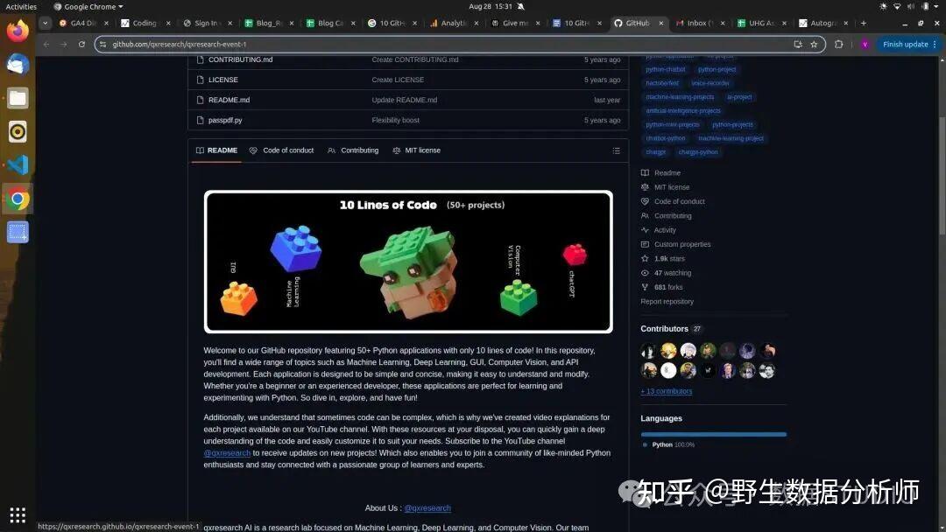Click the + 13 contributors link
This screenshot has height=532, width=946.
(666, 391)
